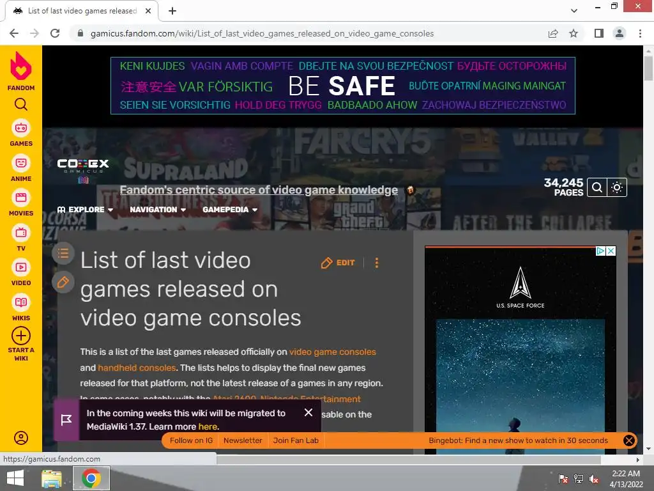Click the muted volume tray icon
Viewport: 654px width, 491px height.
coord(595,478)
